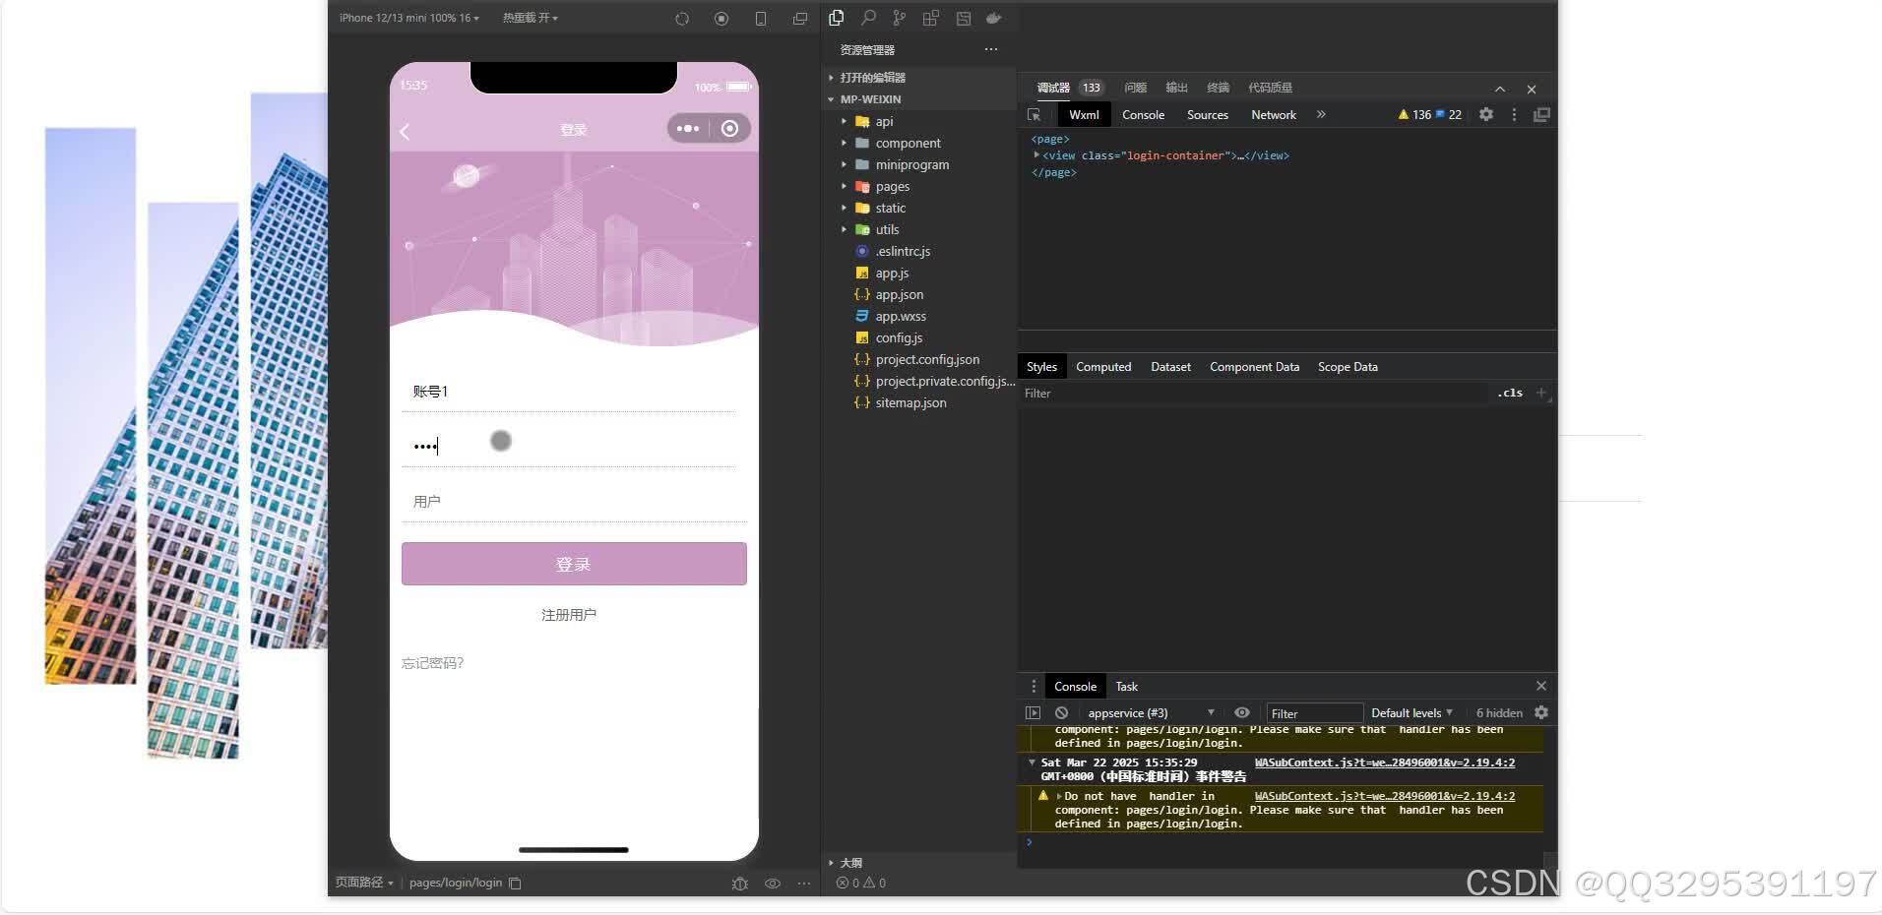1882x915 pixels.
Task: Toggle the eye visibility icon in status bar
Action: tap(773, 883)
